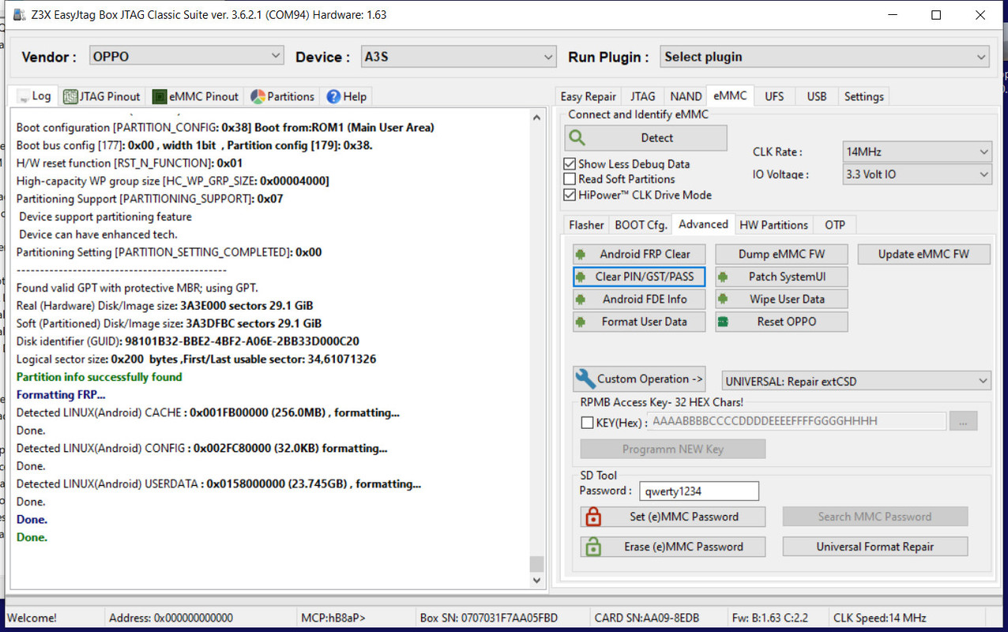Click the Universal Format Repair button
The width and height of the screenshot is (1008, 632).
click(874, 547)
